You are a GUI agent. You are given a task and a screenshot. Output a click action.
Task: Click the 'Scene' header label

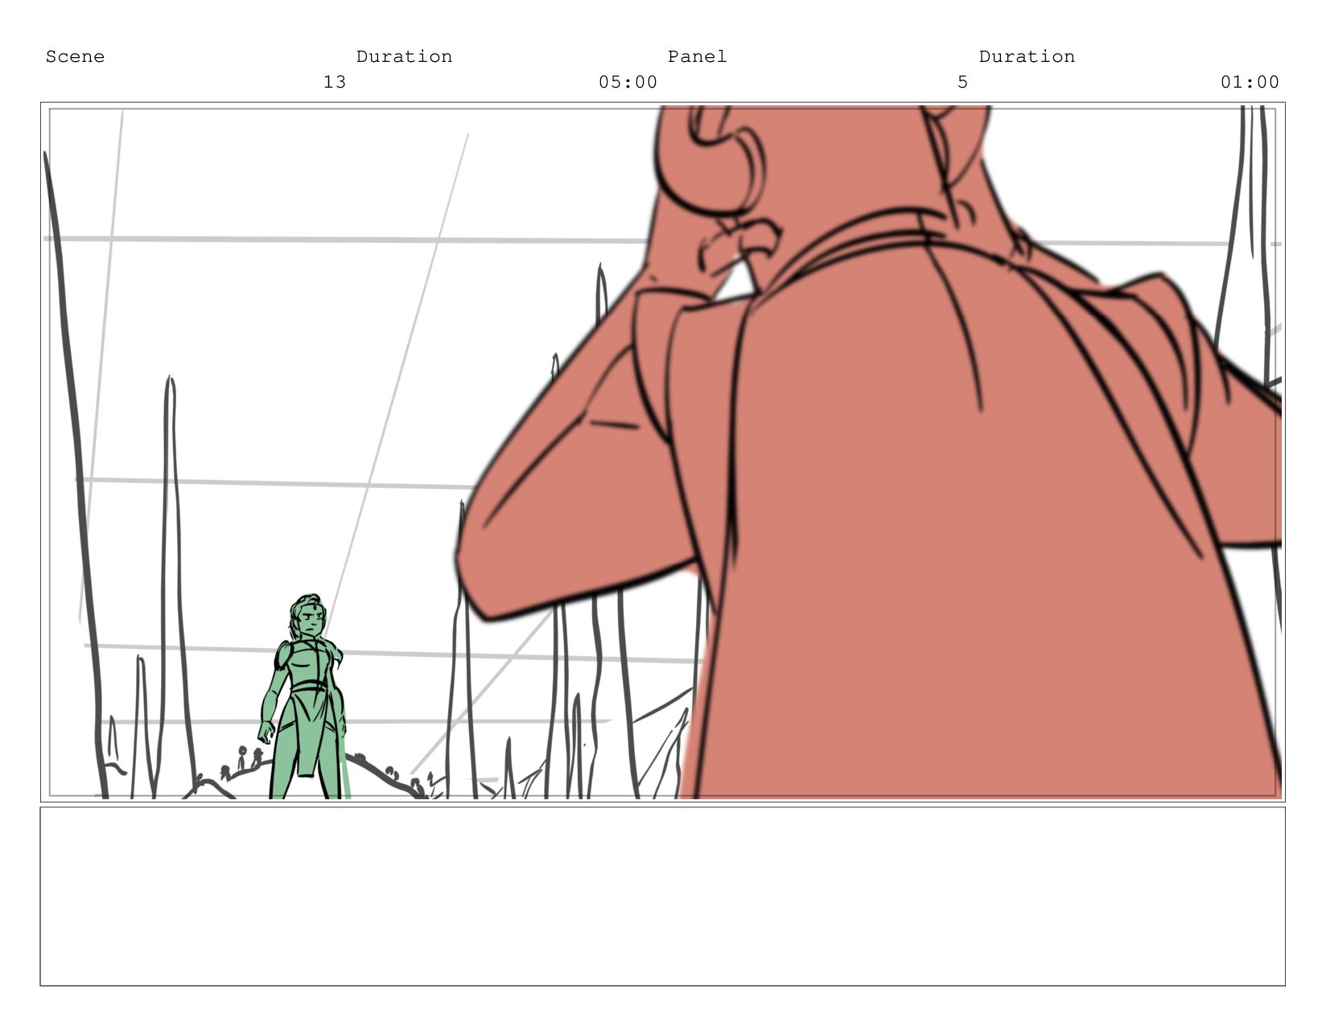point(75,56)
